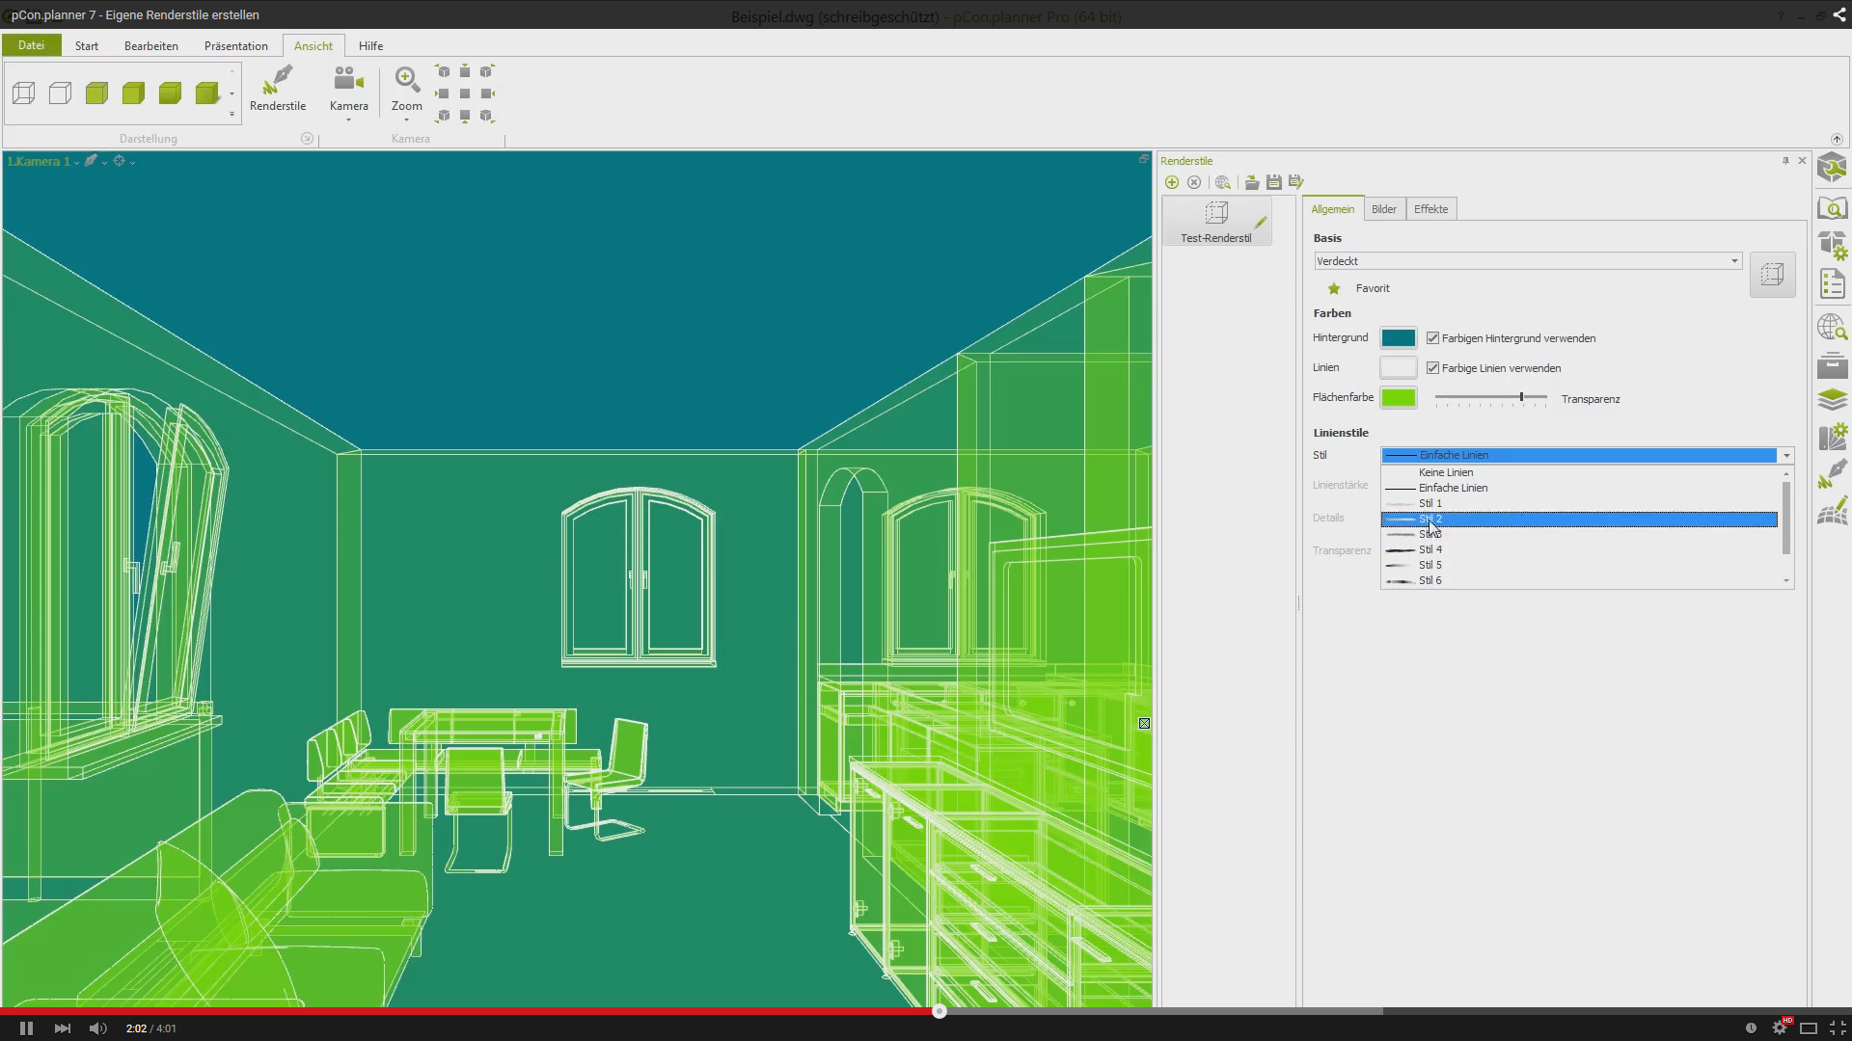Image resolution: width=1852 pixels, height=1041 pixels.
Task: Add new render style with plus icon
Action: [1172, 182]
